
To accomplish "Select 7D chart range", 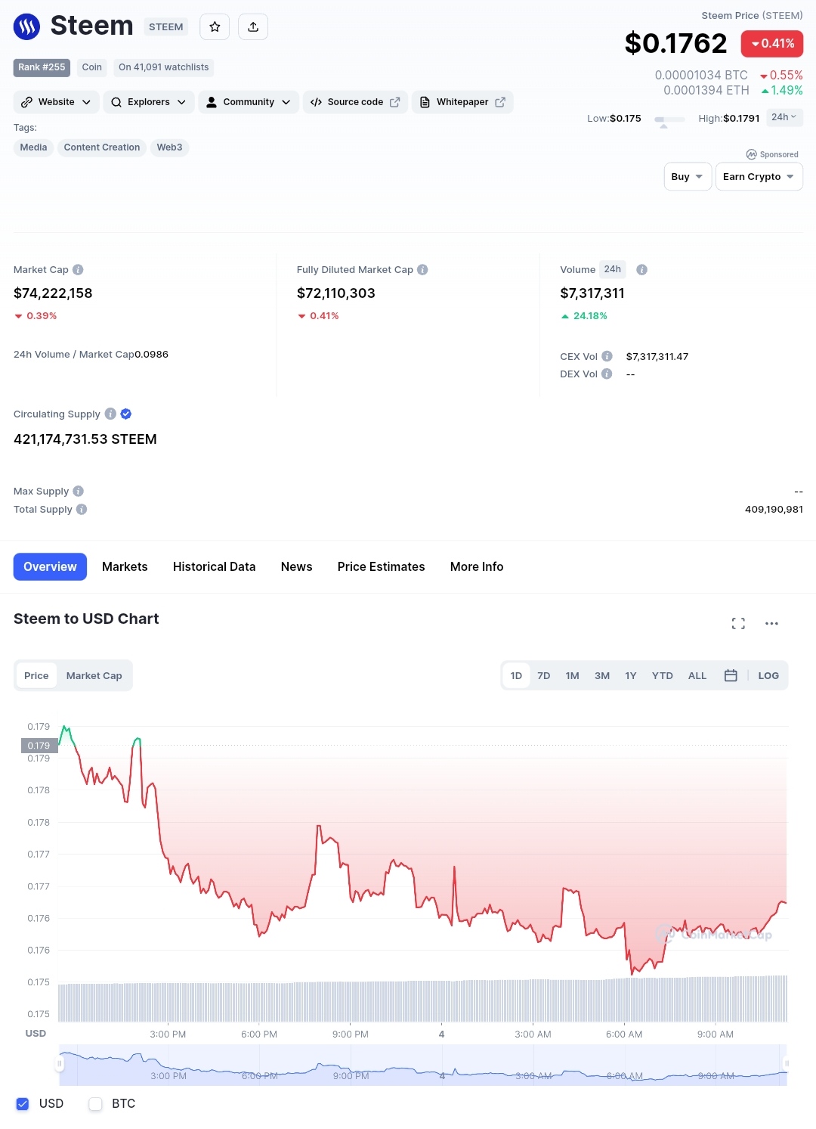I will tap(544, 675).
